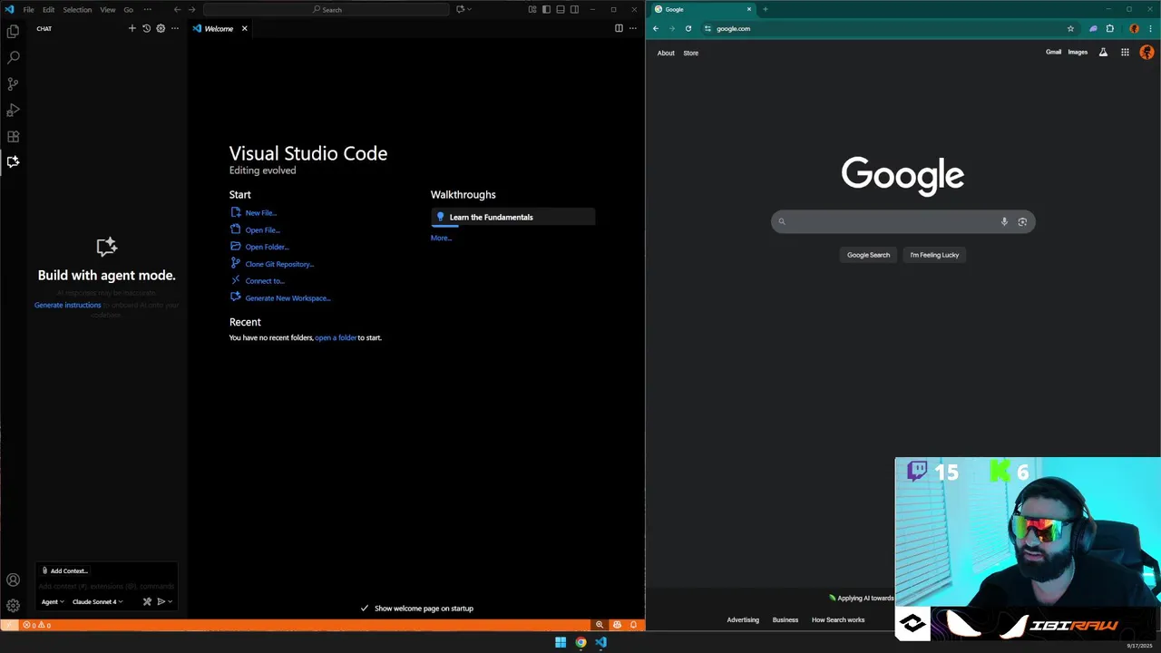
Task: Toggle Secondary Side Bar layout icon
Action: coord(574,9)
